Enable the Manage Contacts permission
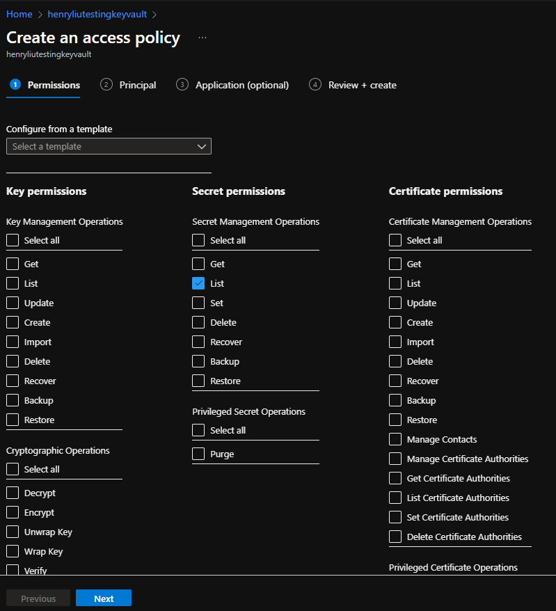 pyautogui.click(x=395, y=439)
